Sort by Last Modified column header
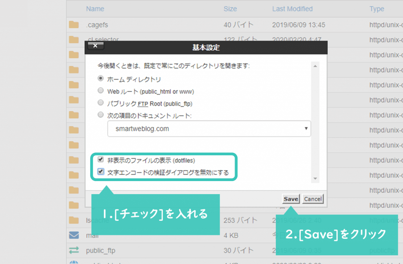 (292, 9)
